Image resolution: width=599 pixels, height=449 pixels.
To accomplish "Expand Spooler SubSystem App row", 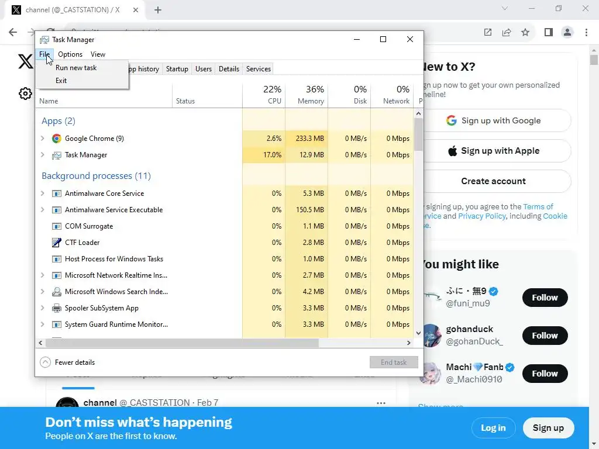I will 42,308.
